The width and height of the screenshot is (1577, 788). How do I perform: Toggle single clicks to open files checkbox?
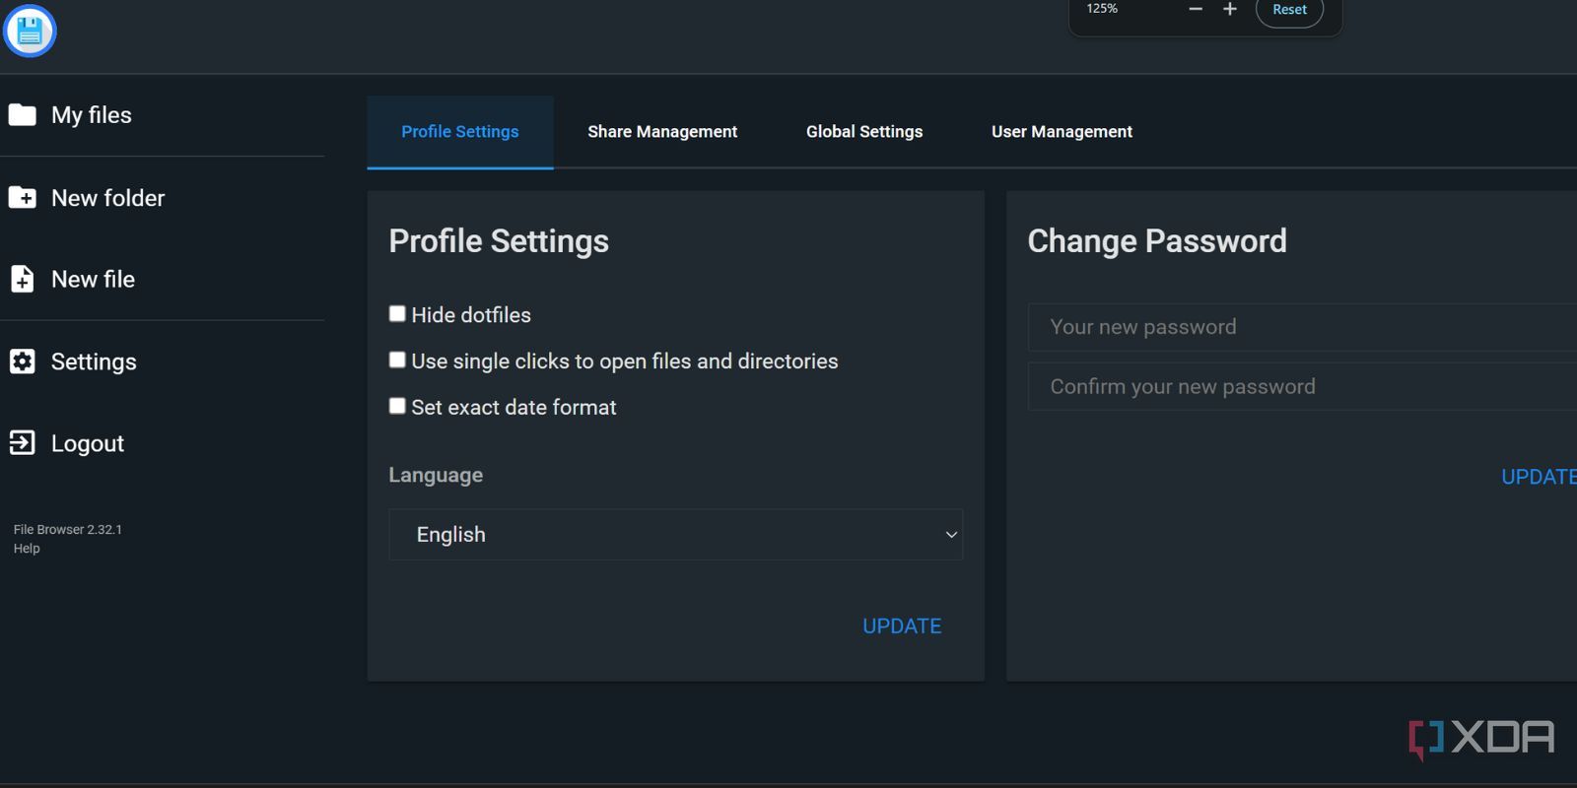point(397,360)
